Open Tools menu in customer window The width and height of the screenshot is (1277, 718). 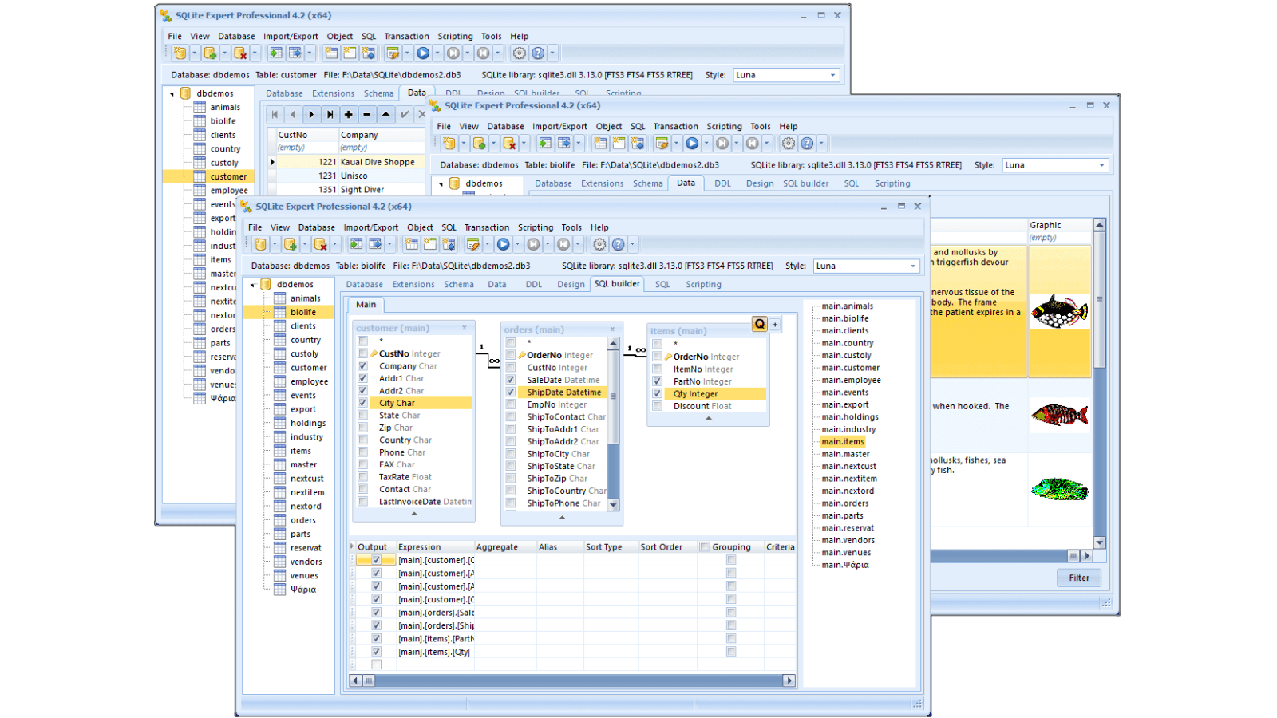pyautogui.click(x=491, y=36)
